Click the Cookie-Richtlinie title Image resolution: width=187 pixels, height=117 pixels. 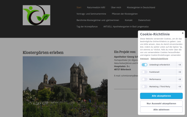155,34
